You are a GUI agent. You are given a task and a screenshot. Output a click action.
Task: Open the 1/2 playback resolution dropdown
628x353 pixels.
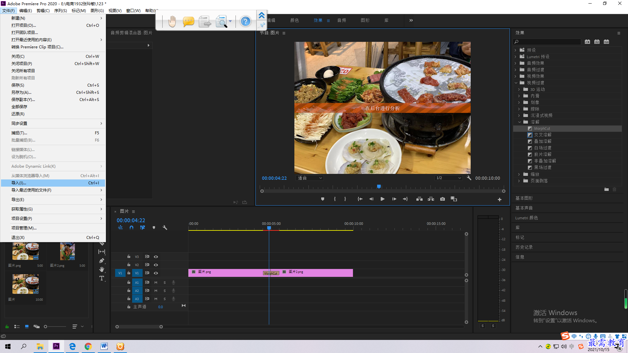tap(448, 178)
